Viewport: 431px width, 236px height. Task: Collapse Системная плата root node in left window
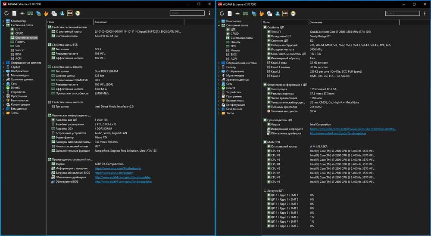click(x=3, y=25)
